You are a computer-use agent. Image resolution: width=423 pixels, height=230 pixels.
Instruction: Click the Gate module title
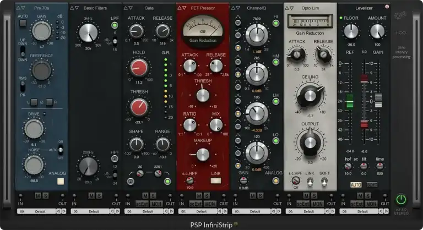(149, 8)
